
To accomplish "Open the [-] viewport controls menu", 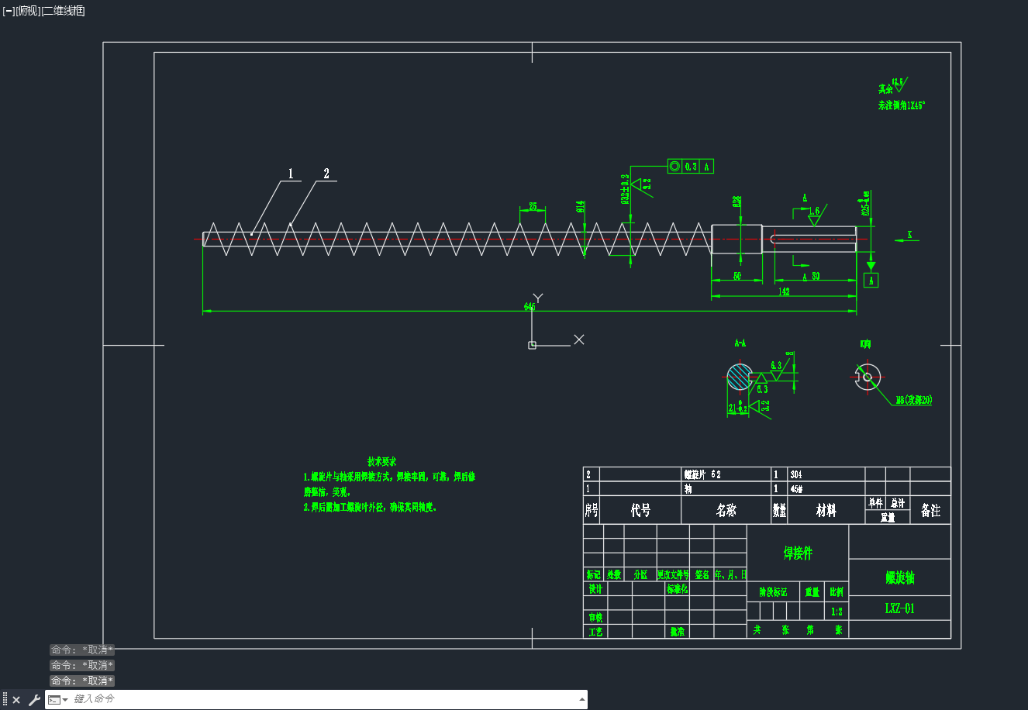I will click(x=9, y=11).
